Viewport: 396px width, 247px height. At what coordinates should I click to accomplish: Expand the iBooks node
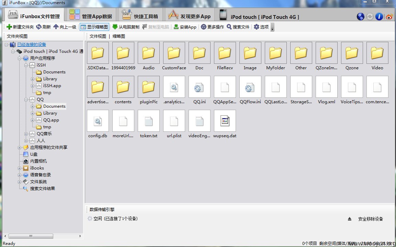[x=20, y=168]
